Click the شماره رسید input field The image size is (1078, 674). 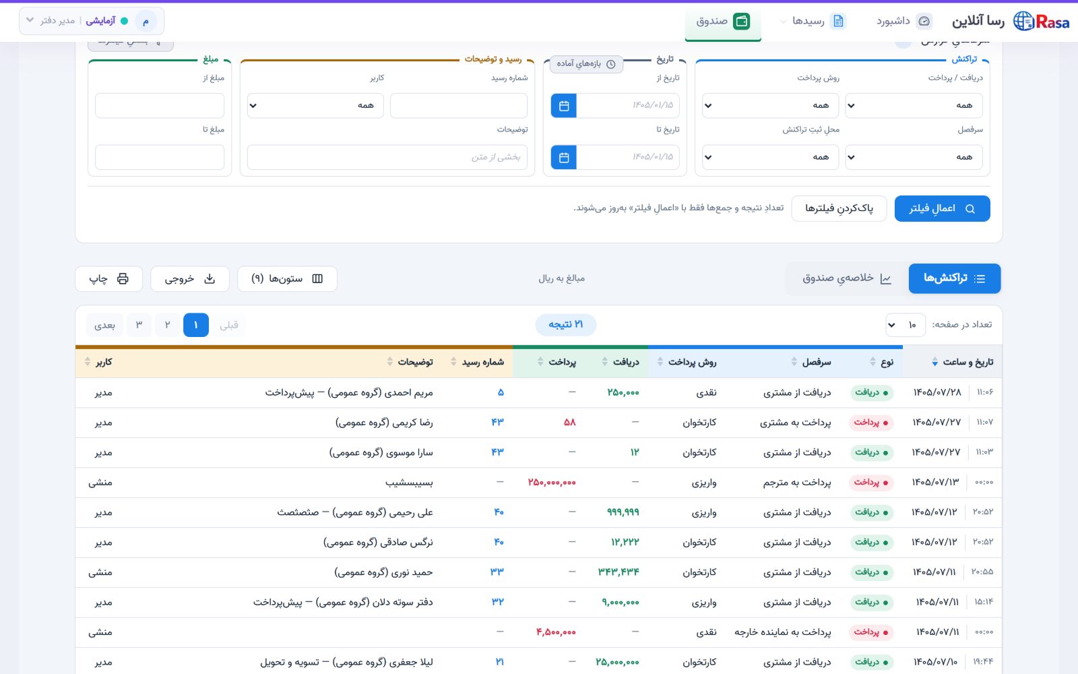coord(459,106)
